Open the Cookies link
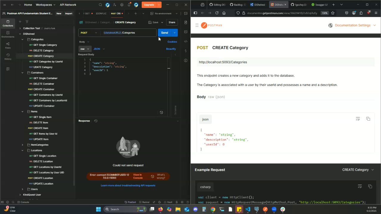The height and width of the screenshot is (214, 381). click(172, 42)
